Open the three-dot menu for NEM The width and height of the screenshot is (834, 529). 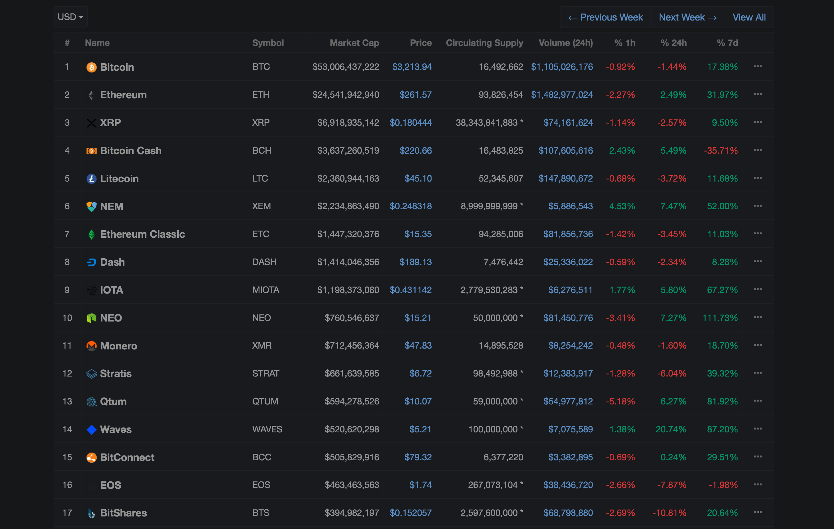(x=758, y=206)
